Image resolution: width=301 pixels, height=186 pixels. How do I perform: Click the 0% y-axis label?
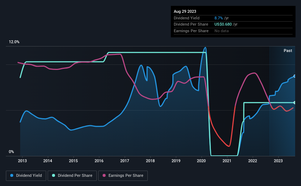tap(11, 152)
